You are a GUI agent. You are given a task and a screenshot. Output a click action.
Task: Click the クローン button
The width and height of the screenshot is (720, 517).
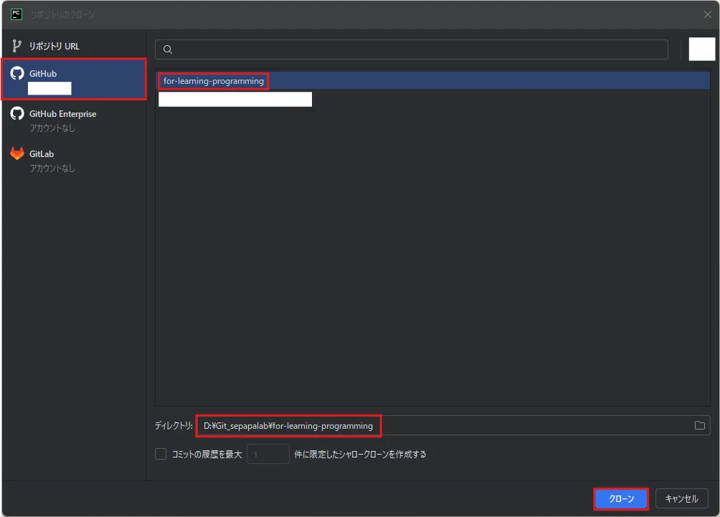point(621,498)
